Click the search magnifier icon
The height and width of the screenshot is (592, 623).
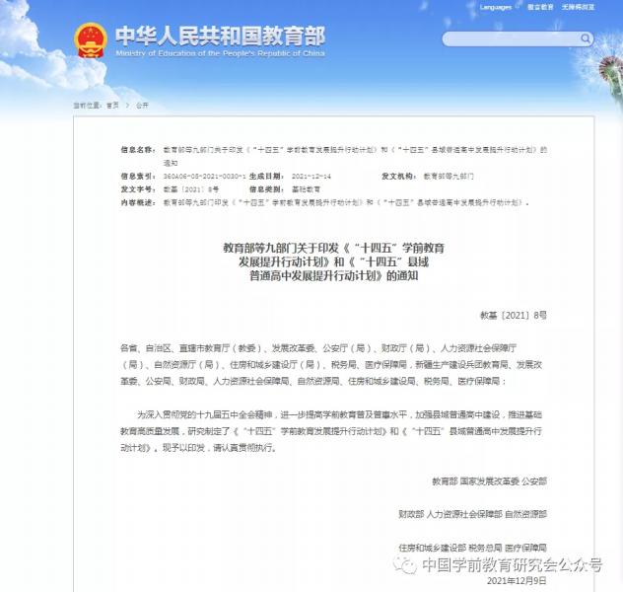[586, 38]
